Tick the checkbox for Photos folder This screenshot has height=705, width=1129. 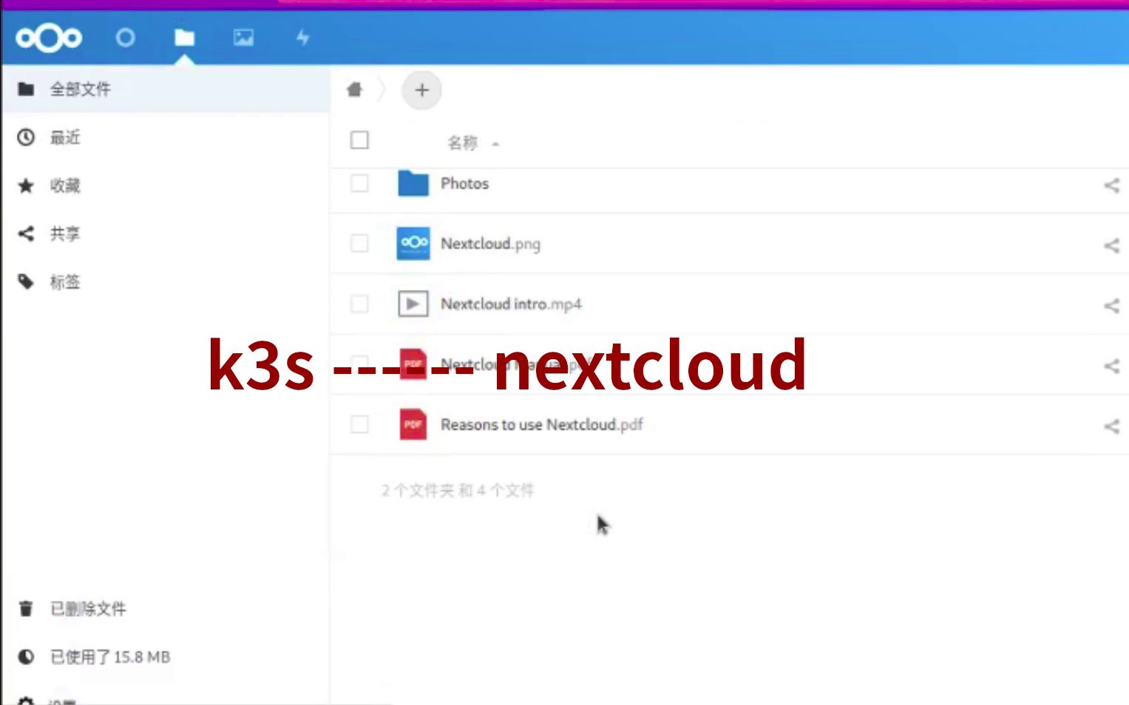[x=359, y=183]
